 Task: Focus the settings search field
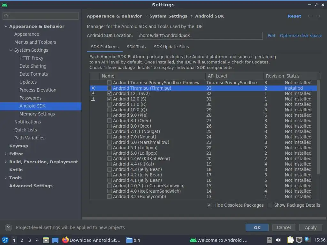point(41,16)
